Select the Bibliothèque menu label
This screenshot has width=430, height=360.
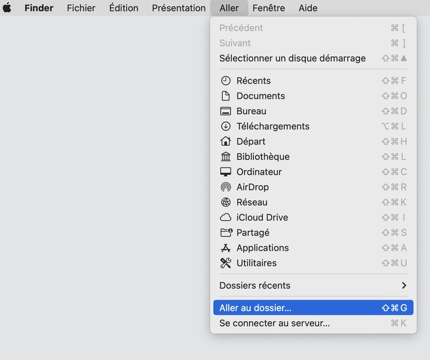click(x=263, y=156)
